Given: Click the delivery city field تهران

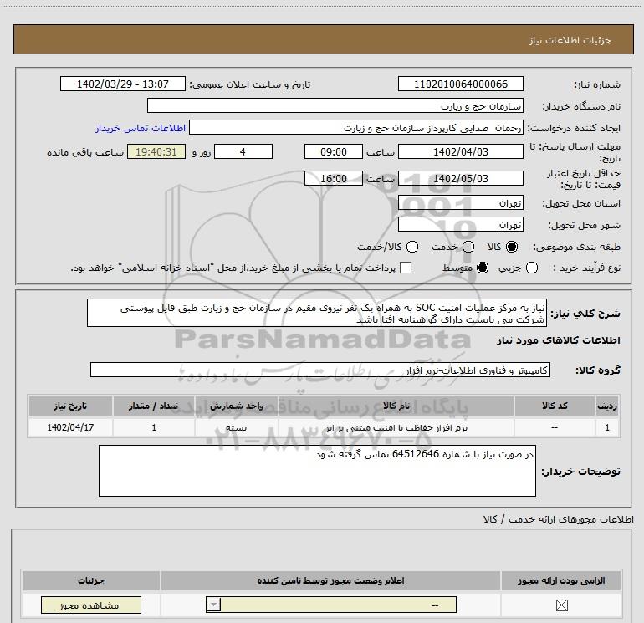Looking at the screenshot, I should (x=460, y=225).
